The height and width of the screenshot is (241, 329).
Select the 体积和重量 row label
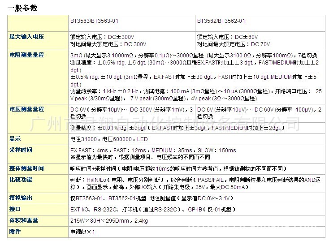(x=24, y=220)
